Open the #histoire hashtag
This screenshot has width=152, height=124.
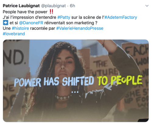(x=20, y=28)
